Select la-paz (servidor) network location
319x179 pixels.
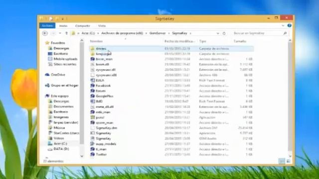66,122
